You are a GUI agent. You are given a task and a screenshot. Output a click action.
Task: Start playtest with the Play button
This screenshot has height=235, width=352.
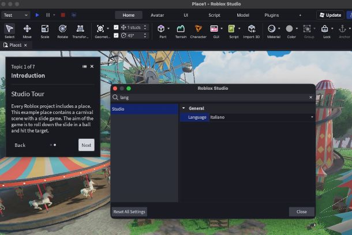click(38, 15)
